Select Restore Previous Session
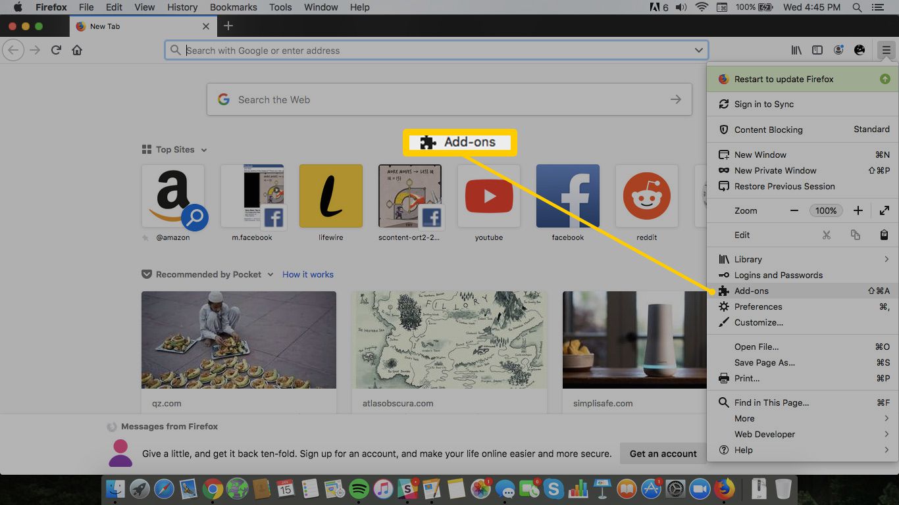The height and width of the screenshot is (505, 899). tap(802, 186)
